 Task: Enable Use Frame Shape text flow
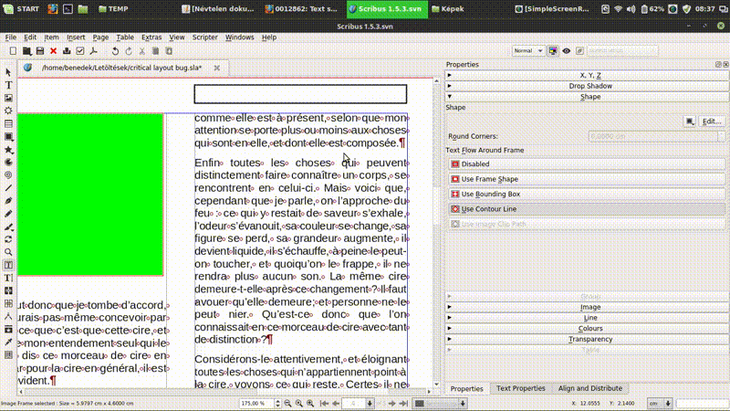coord(490,179)
